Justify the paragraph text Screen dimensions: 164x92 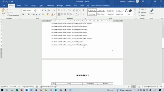pyautogui.click(x=68, y=14)
